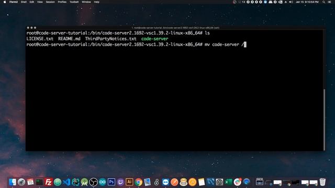This screenshot has height=188, width=335.
Task: Launch TeamViewer from the Dock
Action: click(x=165, y=182)
